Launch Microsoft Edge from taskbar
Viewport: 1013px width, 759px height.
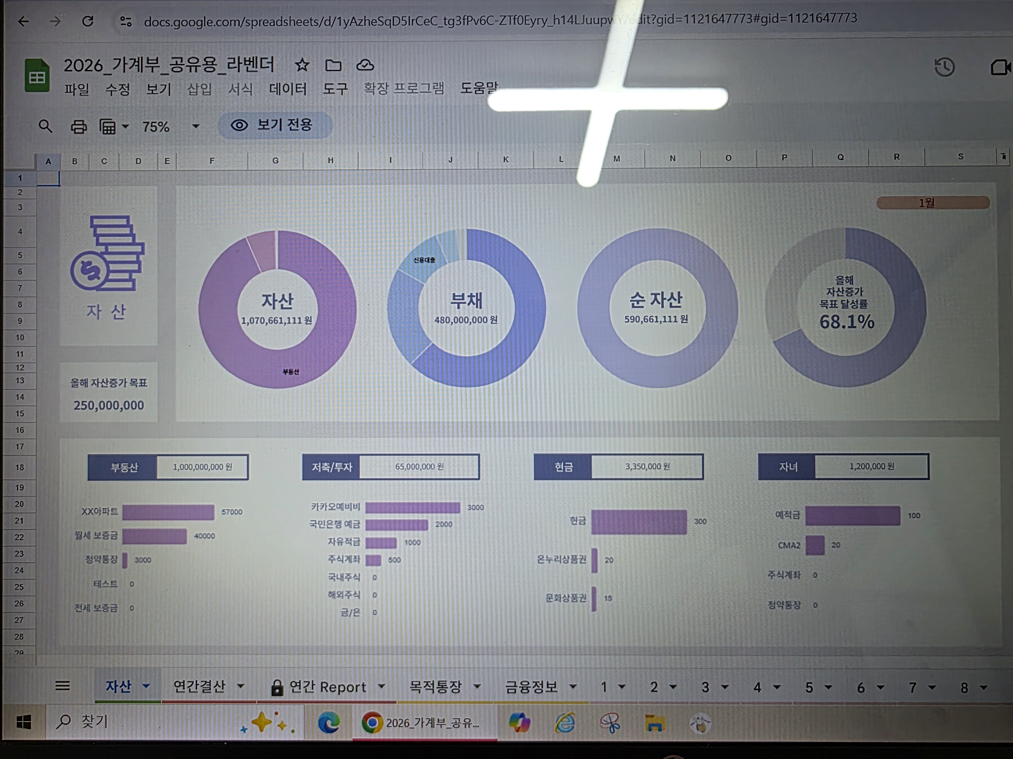[329, 722]
